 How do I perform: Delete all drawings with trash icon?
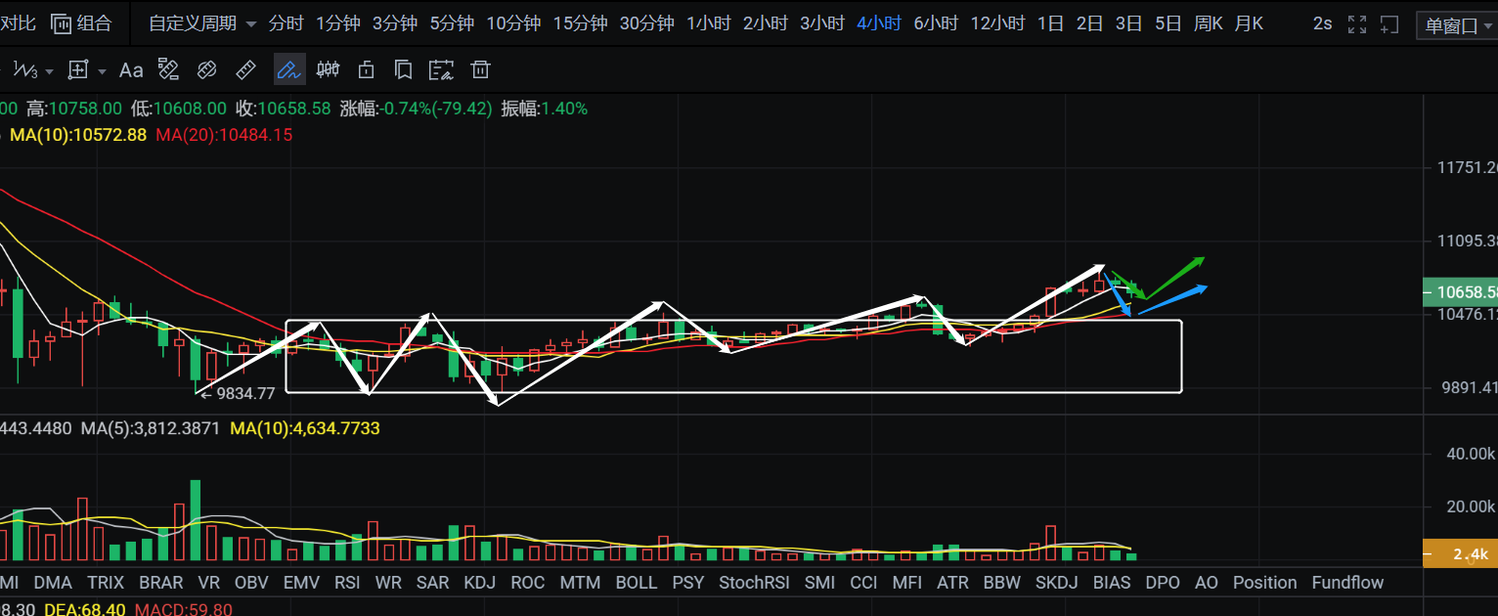click(480, 69)
